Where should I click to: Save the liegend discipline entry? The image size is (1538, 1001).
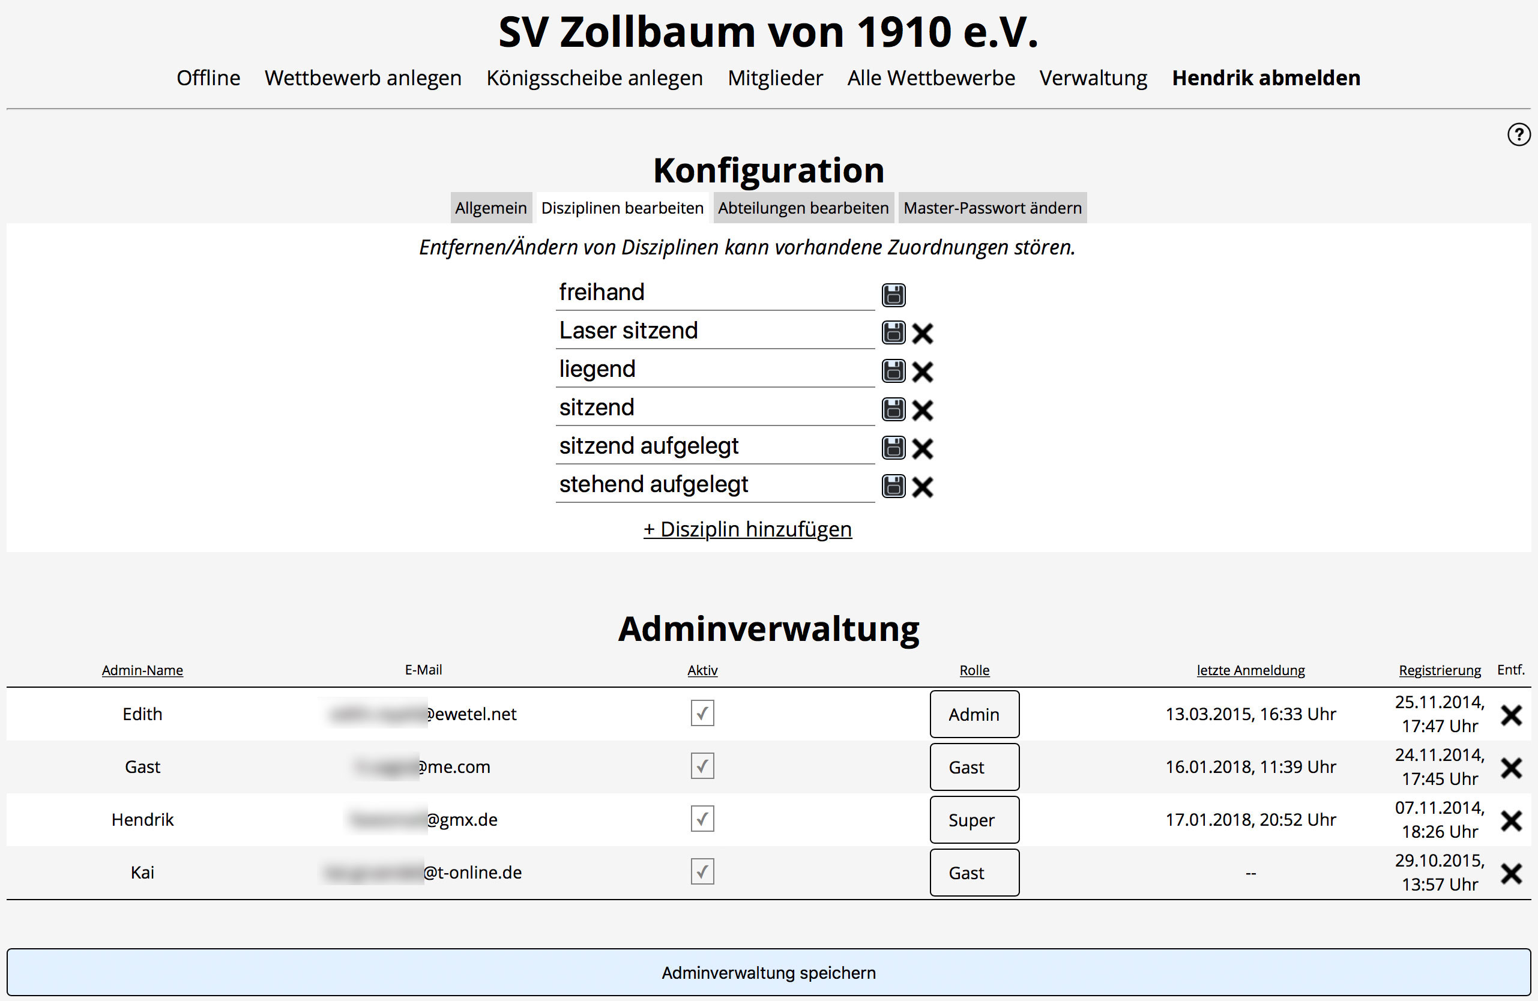click(x=893, y=371)
